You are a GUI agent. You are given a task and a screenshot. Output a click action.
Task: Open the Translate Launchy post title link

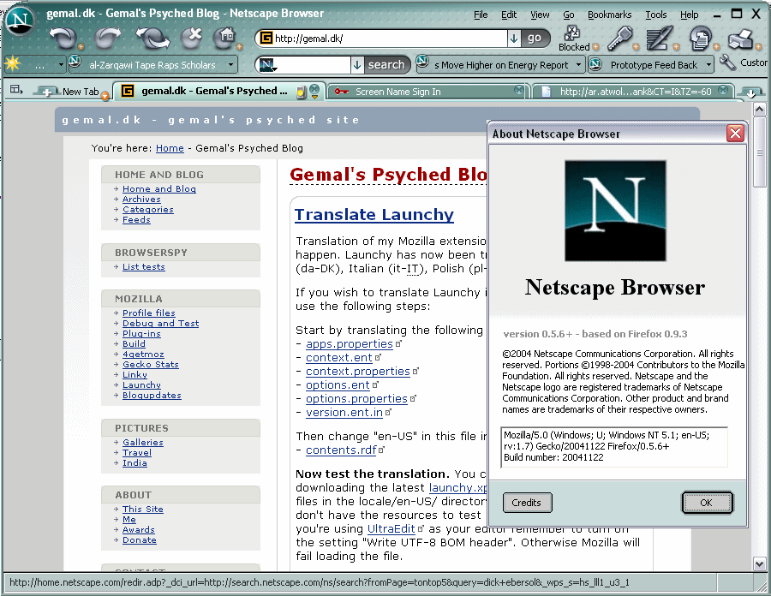coord(374,215)
